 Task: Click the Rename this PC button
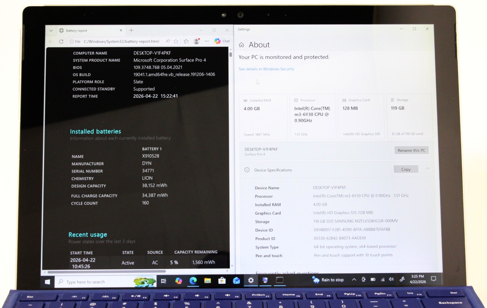tap(411, 150)
